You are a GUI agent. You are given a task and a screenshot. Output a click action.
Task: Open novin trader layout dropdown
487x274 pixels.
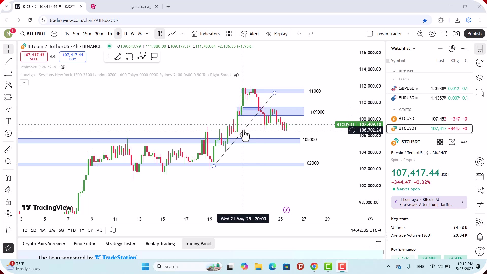click(408, 34)
